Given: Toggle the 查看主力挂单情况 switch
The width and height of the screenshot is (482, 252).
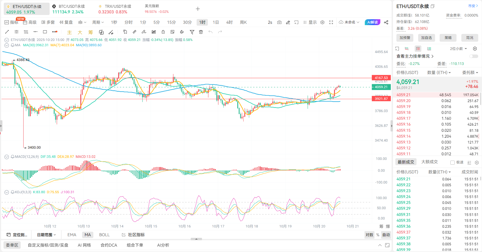Looking at the screenshot, I should pyautogui.click(x=473, y=56).
